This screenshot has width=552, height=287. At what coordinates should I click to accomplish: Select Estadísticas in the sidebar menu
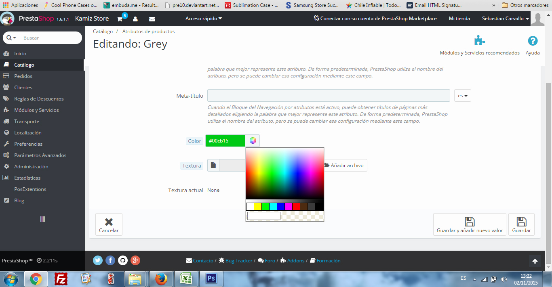27,178
